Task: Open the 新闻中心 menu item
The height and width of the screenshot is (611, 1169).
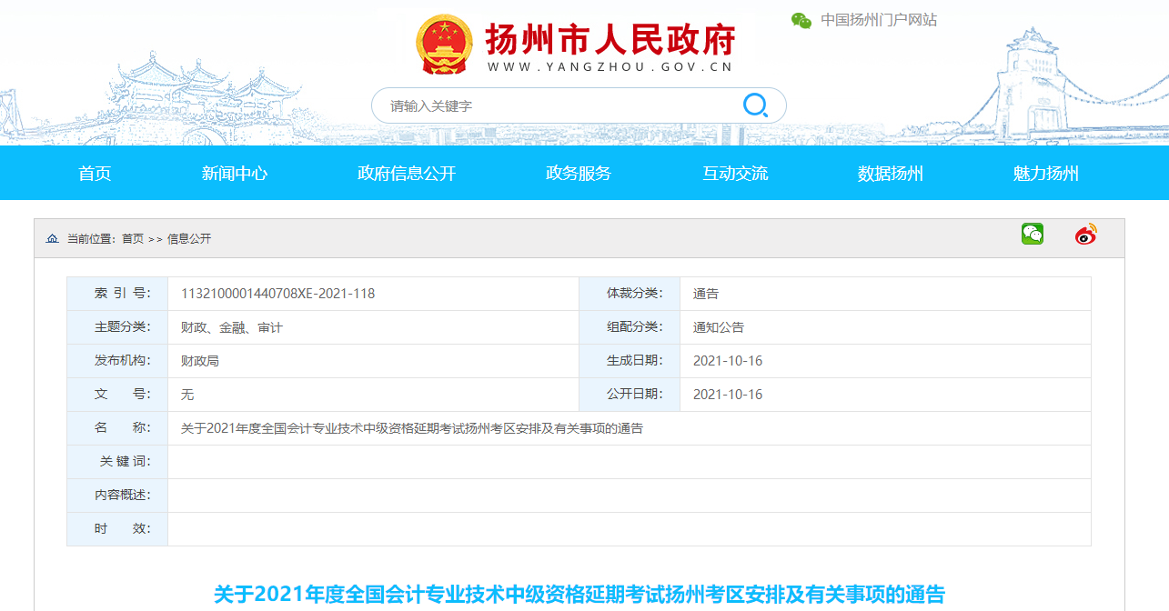Action: [235, 173]
